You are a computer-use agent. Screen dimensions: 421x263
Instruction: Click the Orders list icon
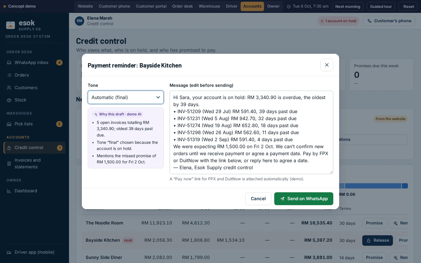pyautogui.click(x=9, y=75)
